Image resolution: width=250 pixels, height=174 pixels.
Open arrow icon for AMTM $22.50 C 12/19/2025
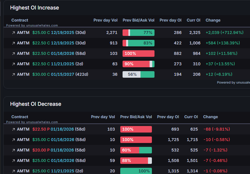click(x=14, y=43)
